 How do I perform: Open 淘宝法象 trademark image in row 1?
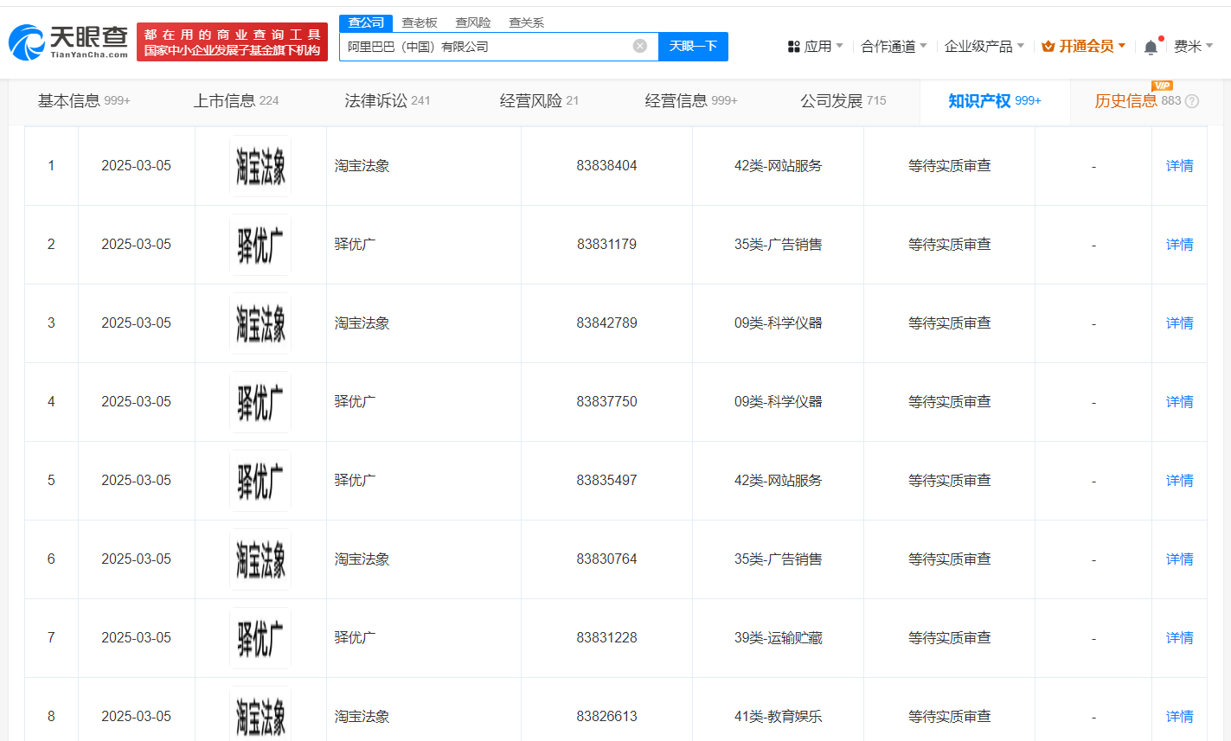(260, 166)
